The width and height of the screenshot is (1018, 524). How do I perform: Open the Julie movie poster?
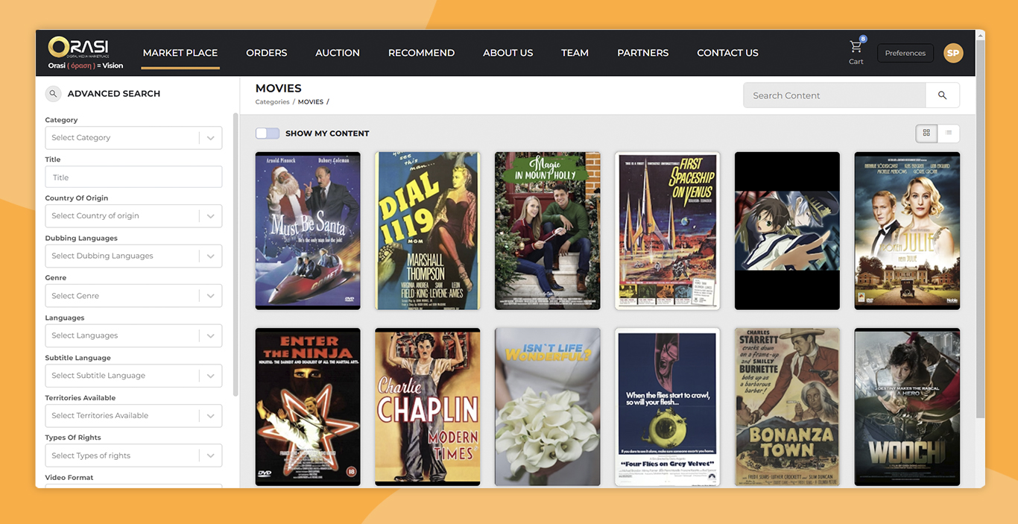click(x=907, y=231)
